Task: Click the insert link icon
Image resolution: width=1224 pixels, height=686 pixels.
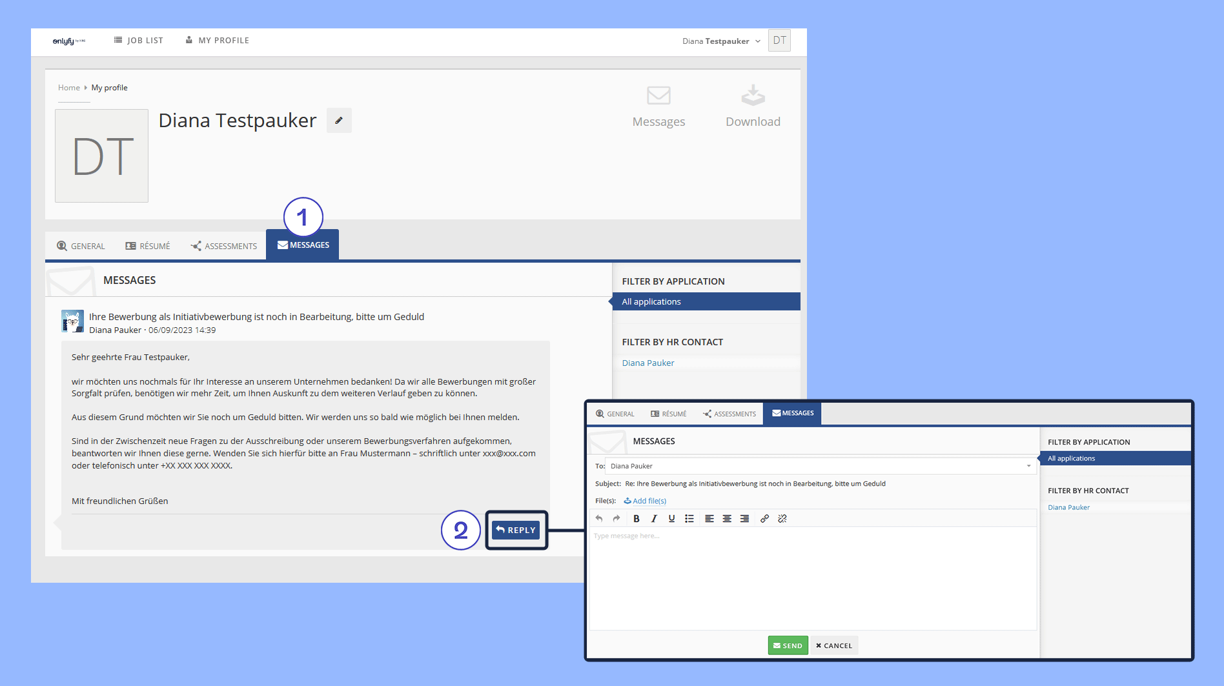Action: click(764, 518)
